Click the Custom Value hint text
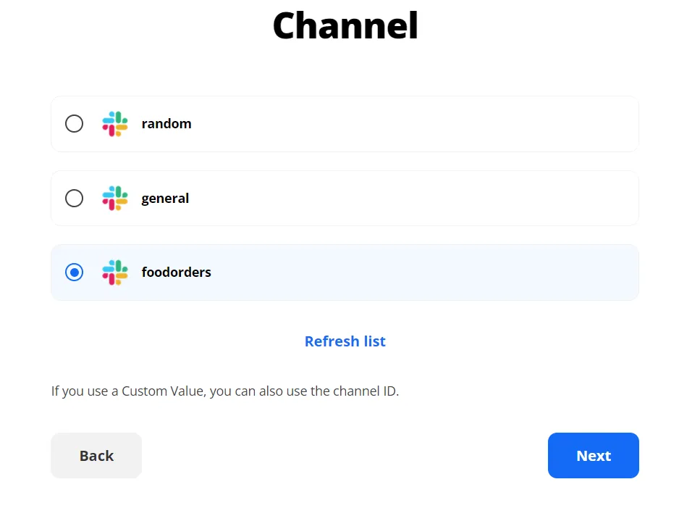Screen dimensions: 700x516 click(224, 391)
